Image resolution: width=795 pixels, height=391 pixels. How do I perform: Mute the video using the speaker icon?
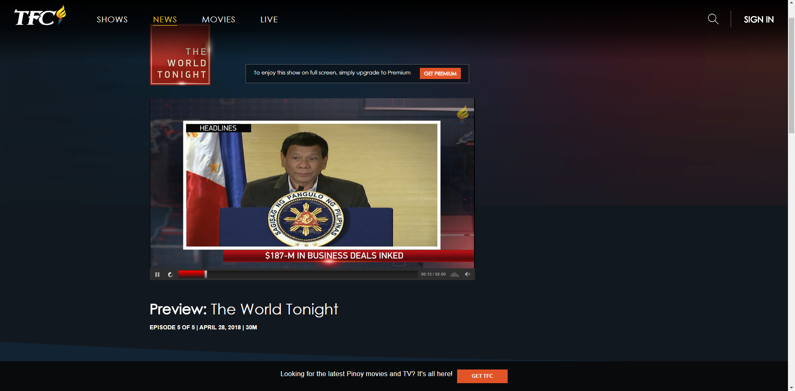click(x=467, y=274)
